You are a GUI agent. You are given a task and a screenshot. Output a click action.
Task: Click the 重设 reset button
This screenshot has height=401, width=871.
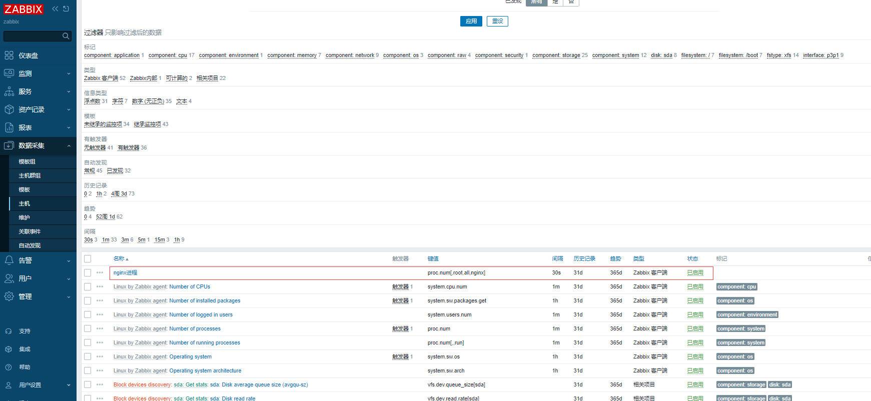pos(497,21)
